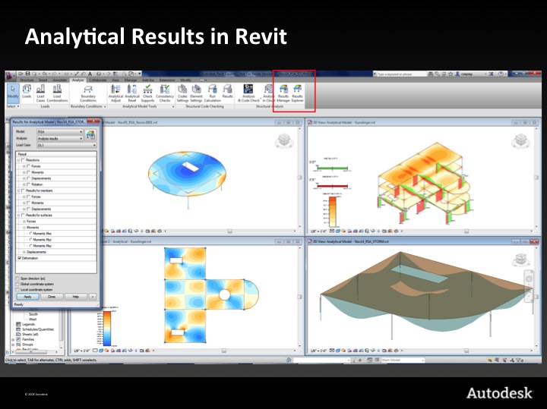This screenshot has width=547, height=409.
Task: Open the Analysis dropdown in results dialog
Action: [60, 138]
